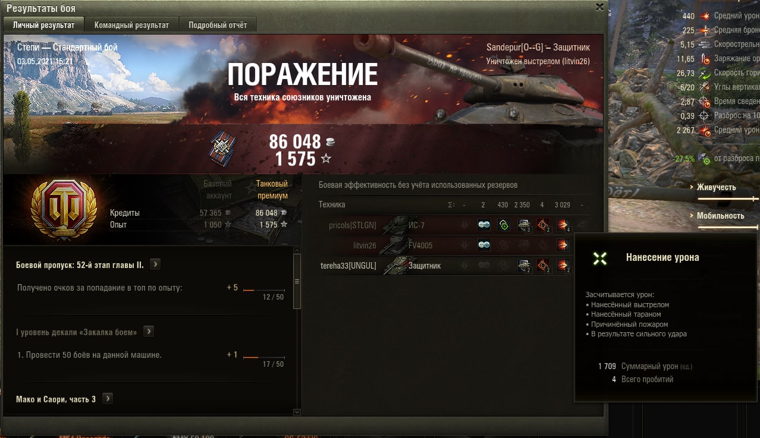
Task: Click the Мобильность progress bar
Action: (728, 227)
